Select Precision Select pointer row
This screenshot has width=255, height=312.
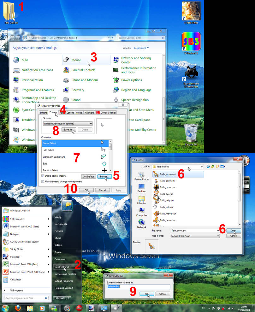pos(75,170)
